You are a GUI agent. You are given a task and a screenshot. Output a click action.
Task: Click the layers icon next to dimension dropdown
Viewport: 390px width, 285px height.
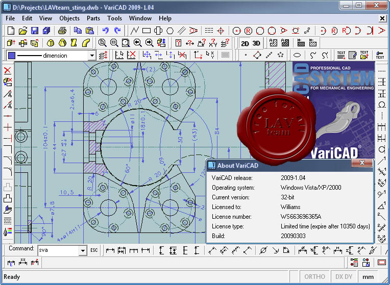[x=103, y=55]
